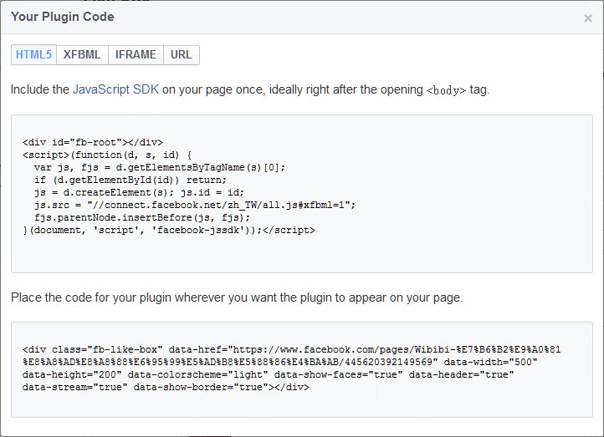Click the body tag text in instructions
This screenshot has height=437, width=604.
[446, 90]
